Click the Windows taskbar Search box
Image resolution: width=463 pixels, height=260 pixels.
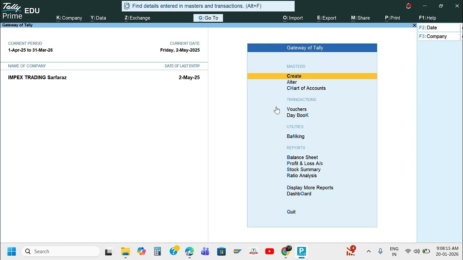61,252
